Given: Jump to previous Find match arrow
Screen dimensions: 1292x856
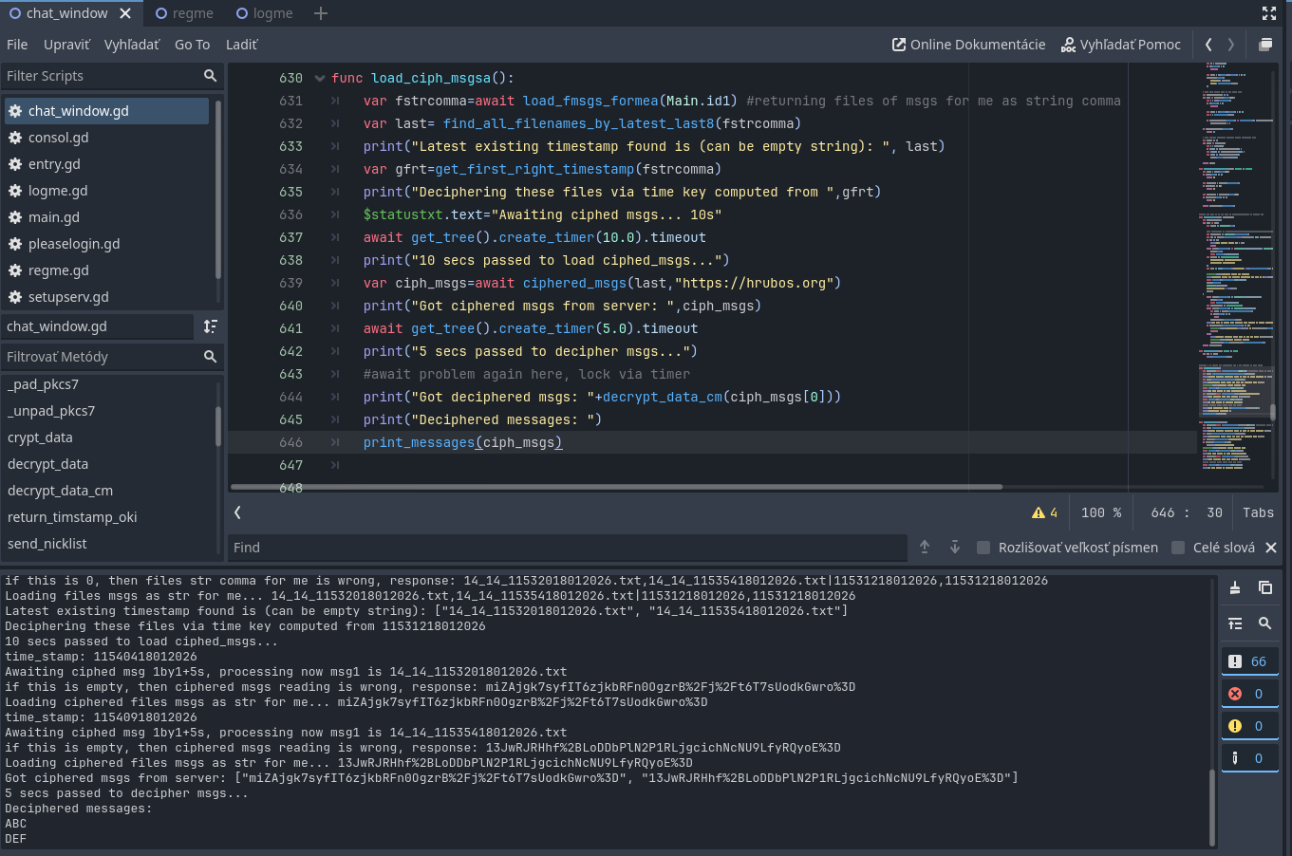Looking at the screenshot, I should point(925,548).
